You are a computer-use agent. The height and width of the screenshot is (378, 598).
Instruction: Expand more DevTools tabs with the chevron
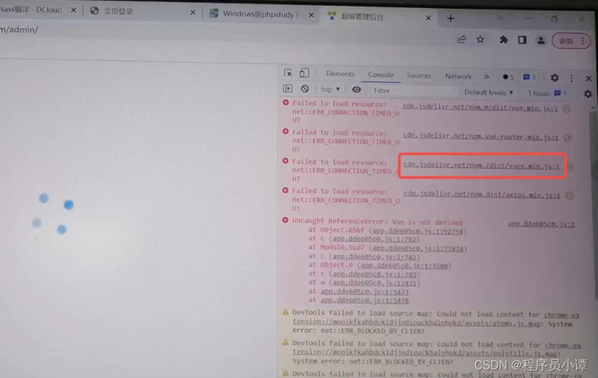coord(486,77)
